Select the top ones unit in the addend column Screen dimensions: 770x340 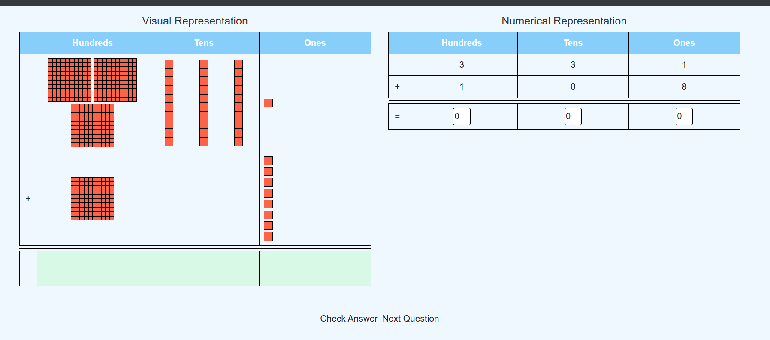coord(268,160)
